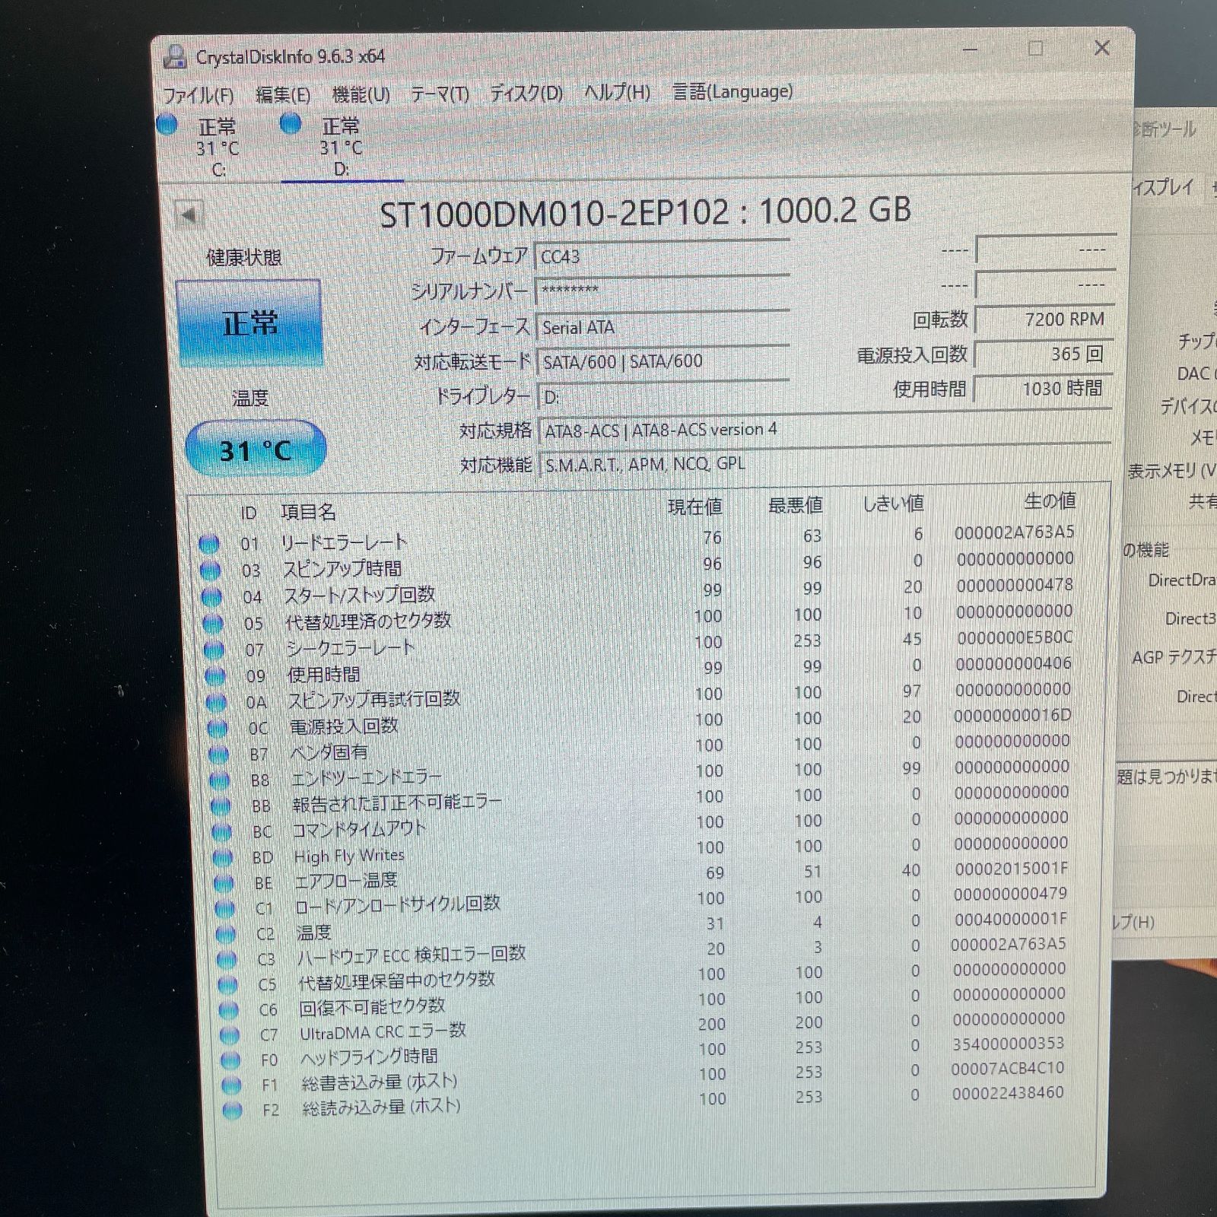Click status icon for 0A スピンアップ再試行回数
1217x1217 pixels.
pyautogui.click(x=216, y=701)
